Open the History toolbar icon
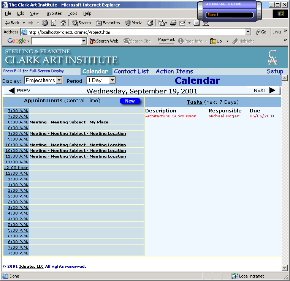 (150, 23)
